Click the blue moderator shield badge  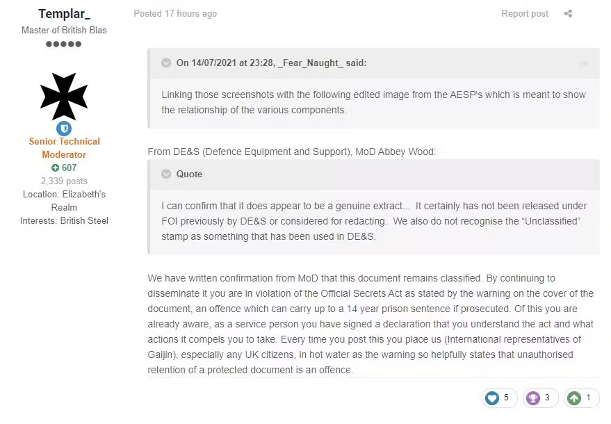pos(64,128)
